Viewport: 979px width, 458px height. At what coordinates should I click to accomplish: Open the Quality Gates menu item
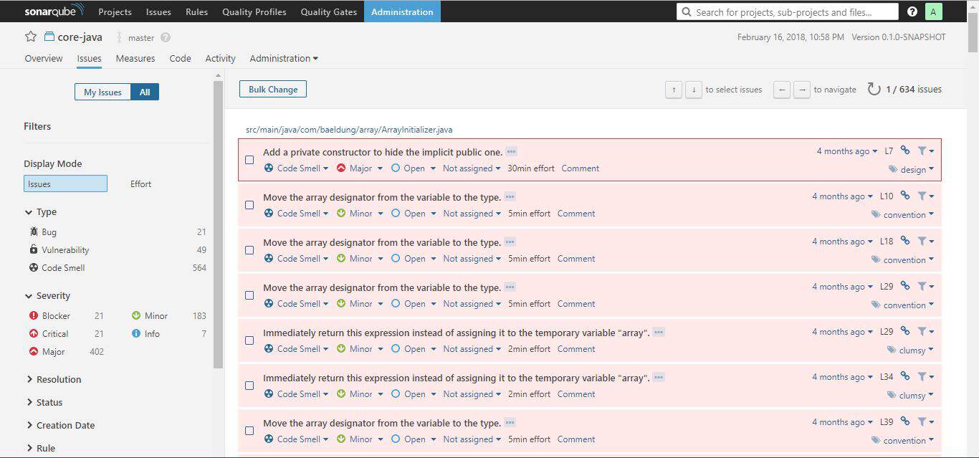tap(328, 11)
